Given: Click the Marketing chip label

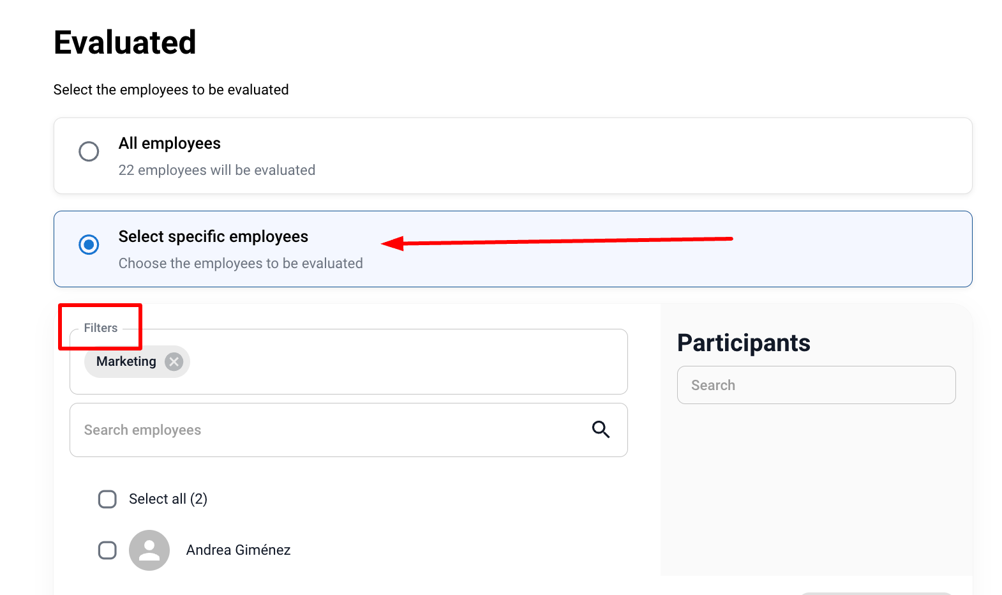Looking at the screenshot, I should coord(126,362).
